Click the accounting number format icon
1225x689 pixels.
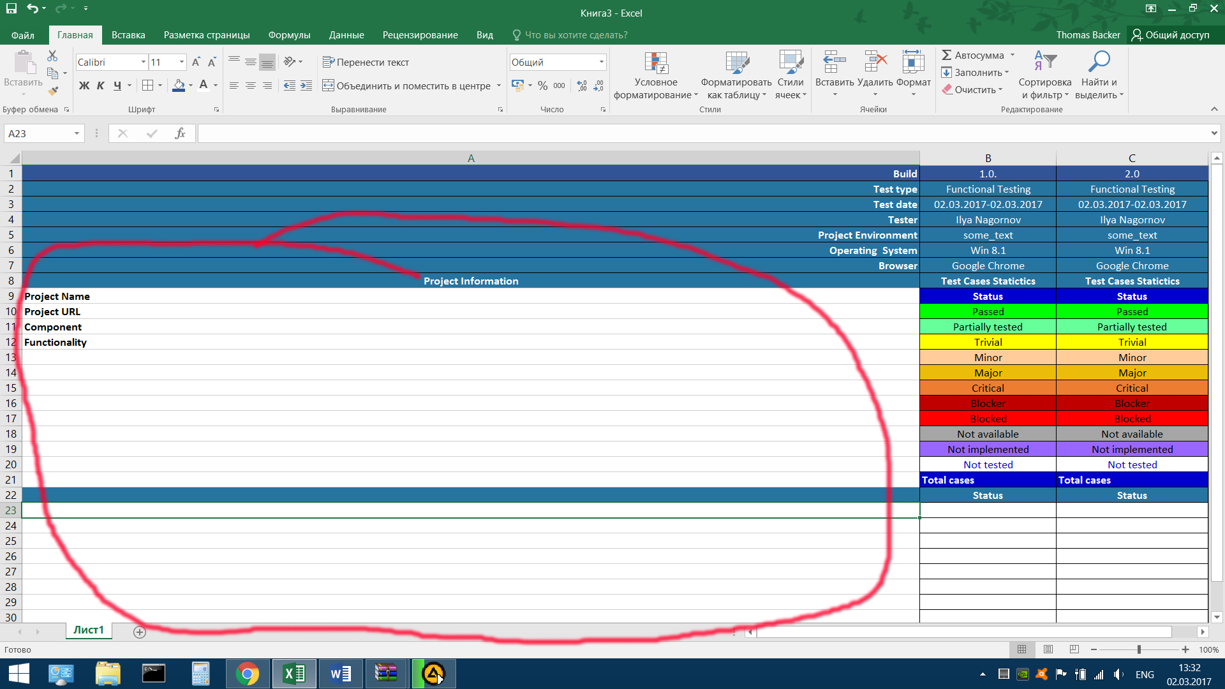tap(517, 85)
